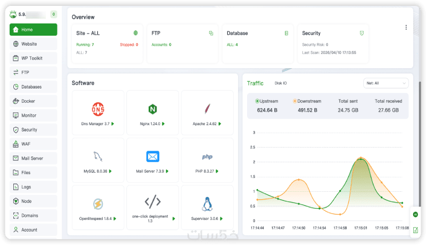Click the Running: 7 sites link
This screenshot has height=245, width=426.
[85, 45]
